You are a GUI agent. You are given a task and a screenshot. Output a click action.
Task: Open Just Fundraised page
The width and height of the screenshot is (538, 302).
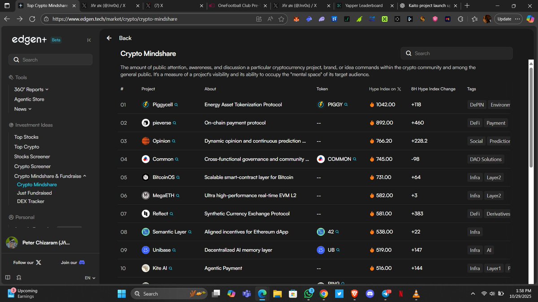[x=35, y=193]
